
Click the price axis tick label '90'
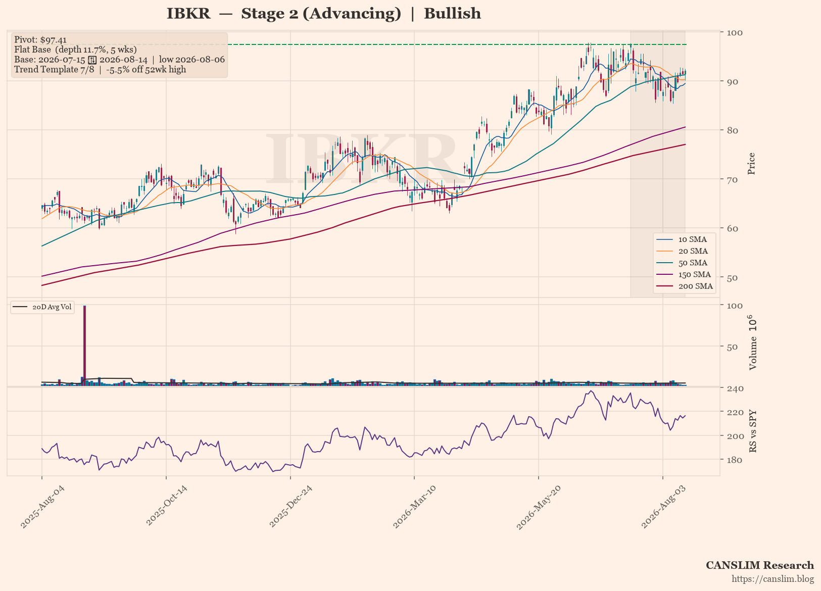coord(732,82)
